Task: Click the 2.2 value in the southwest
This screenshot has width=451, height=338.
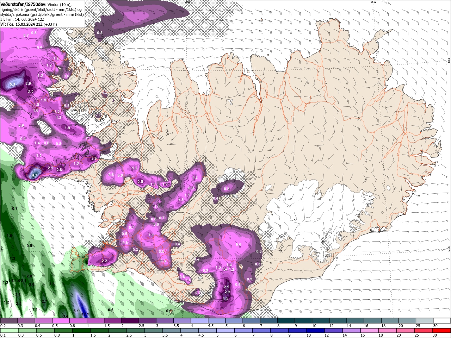Action: pyautogui.click(x=104, y=261)
